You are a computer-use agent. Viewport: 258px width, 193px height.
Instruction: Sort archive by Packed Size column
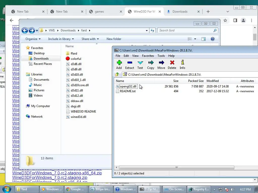click(x=192, y=81)
